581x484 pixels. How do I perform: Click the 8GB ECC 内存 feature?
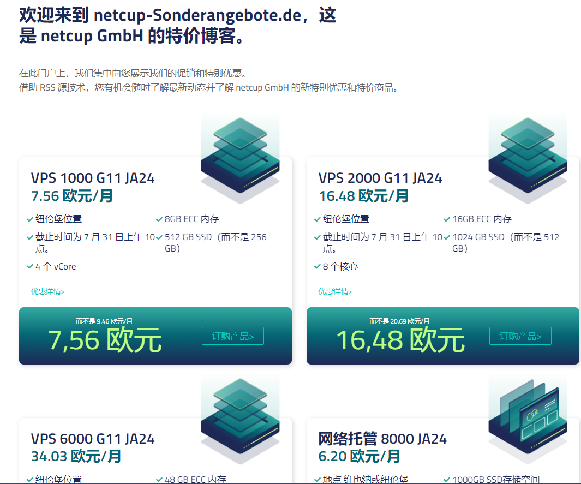tap(191, 219)
